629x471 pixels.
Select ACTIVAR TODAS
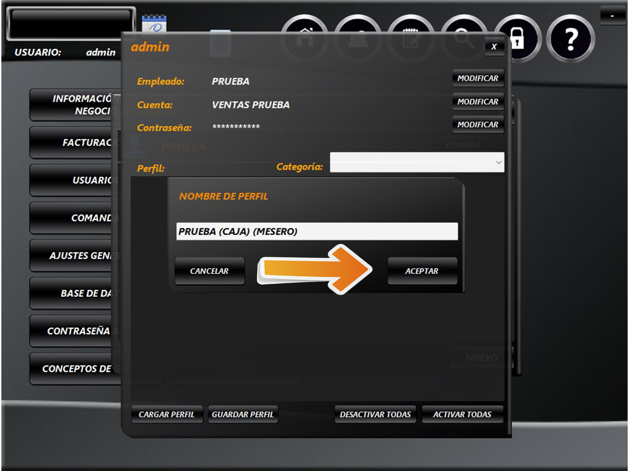coord(462,414)
